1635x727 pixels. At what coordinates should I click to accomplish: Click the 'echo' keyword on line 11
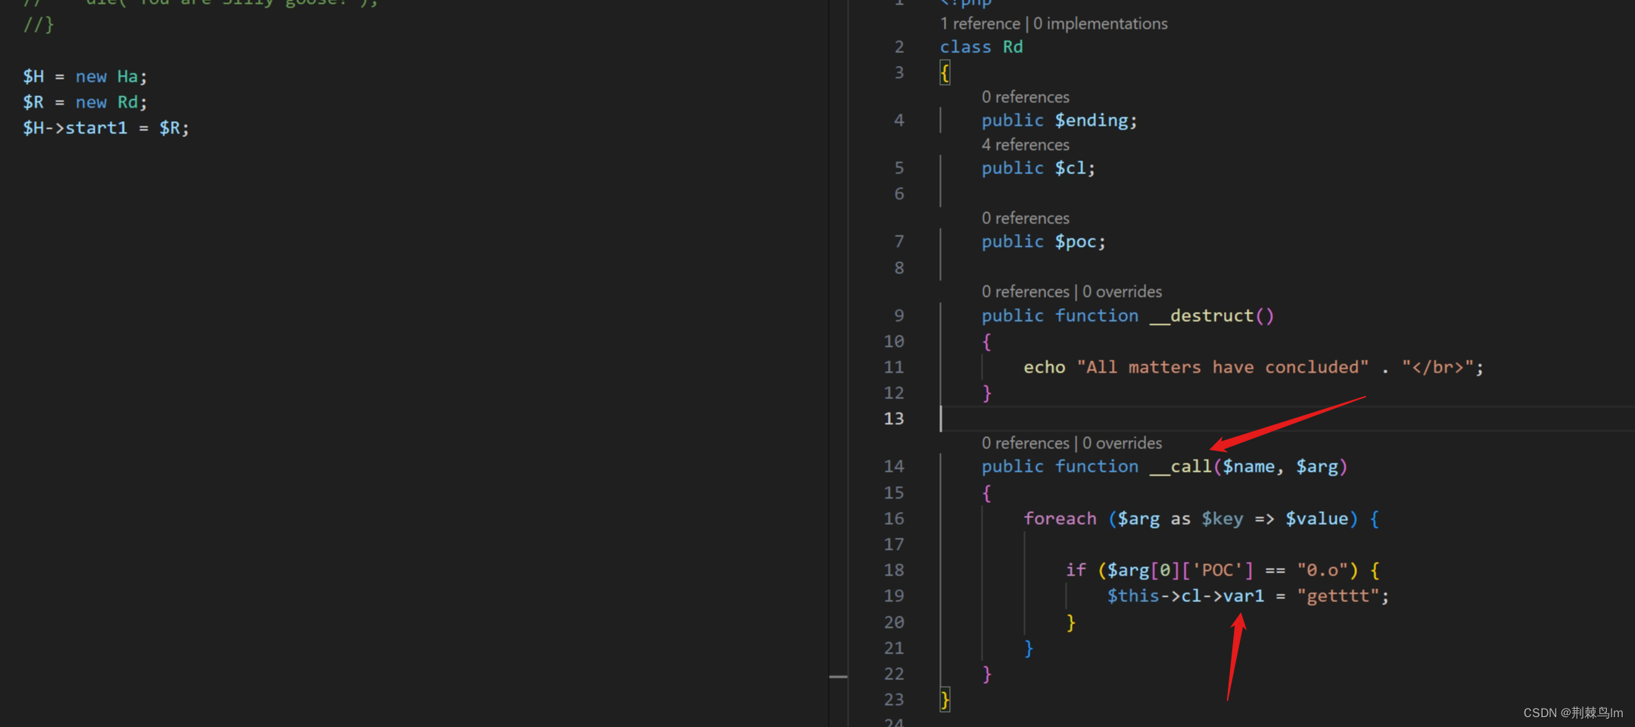(x=1045, y=367)
